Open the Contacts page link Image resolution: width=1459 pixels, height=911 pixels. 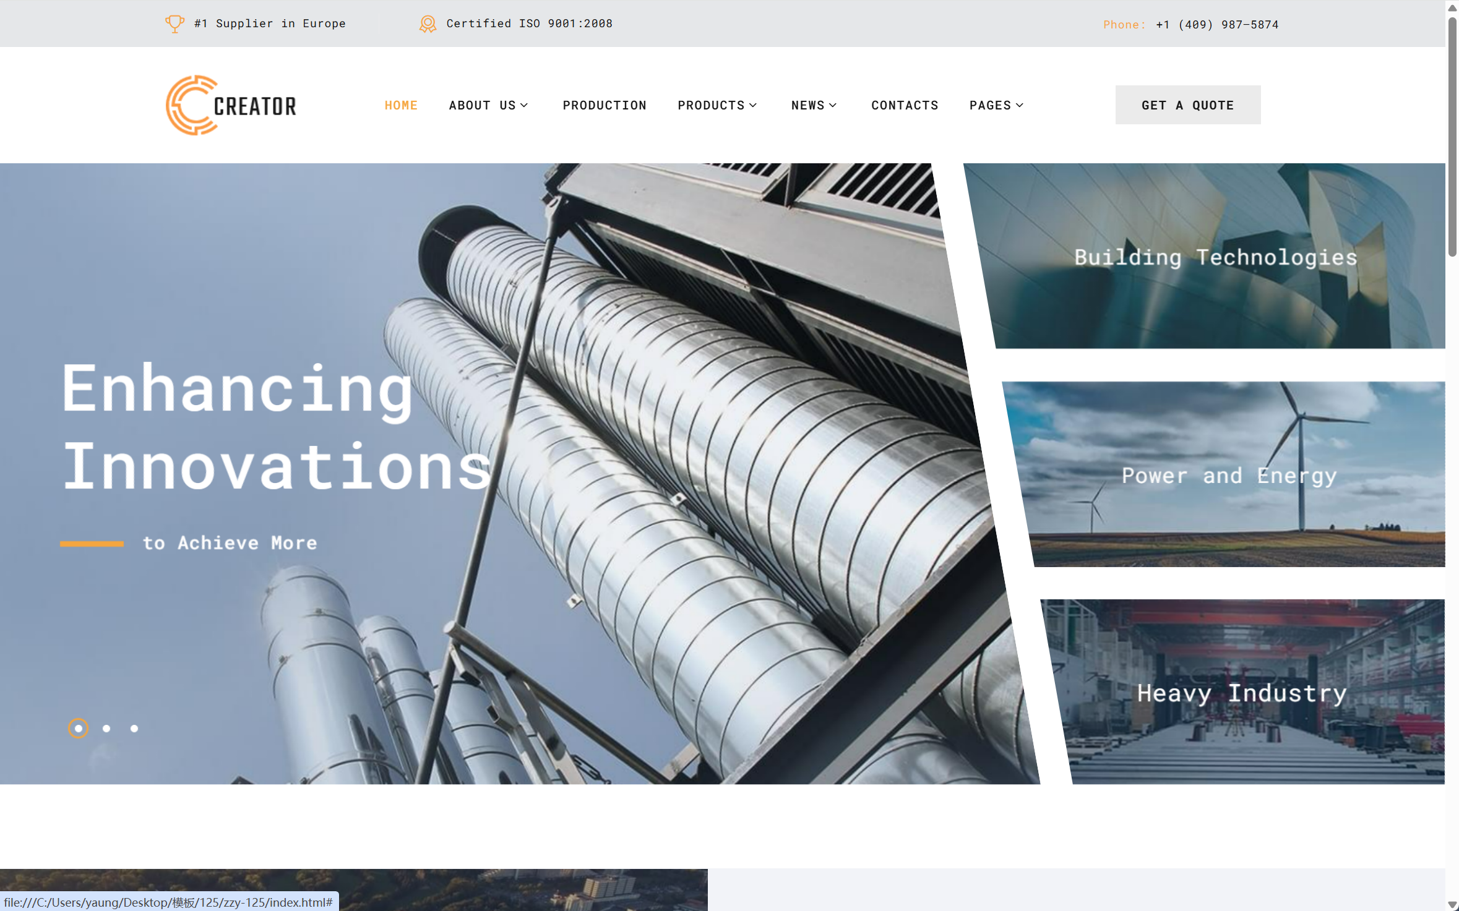[904, 105]
